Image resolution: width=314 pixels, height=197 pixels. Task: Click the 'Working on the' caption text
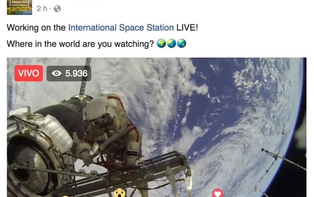click(x=36, y=27)
